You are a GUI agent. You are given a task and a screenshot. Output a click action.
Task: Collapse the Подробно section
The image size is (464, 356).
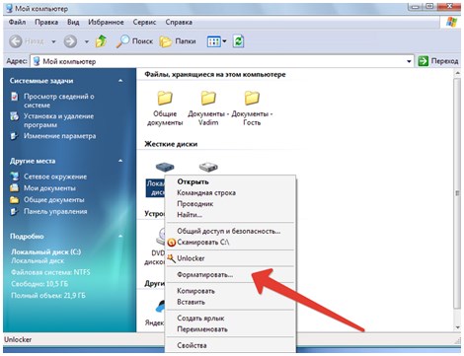coord(120,236)
